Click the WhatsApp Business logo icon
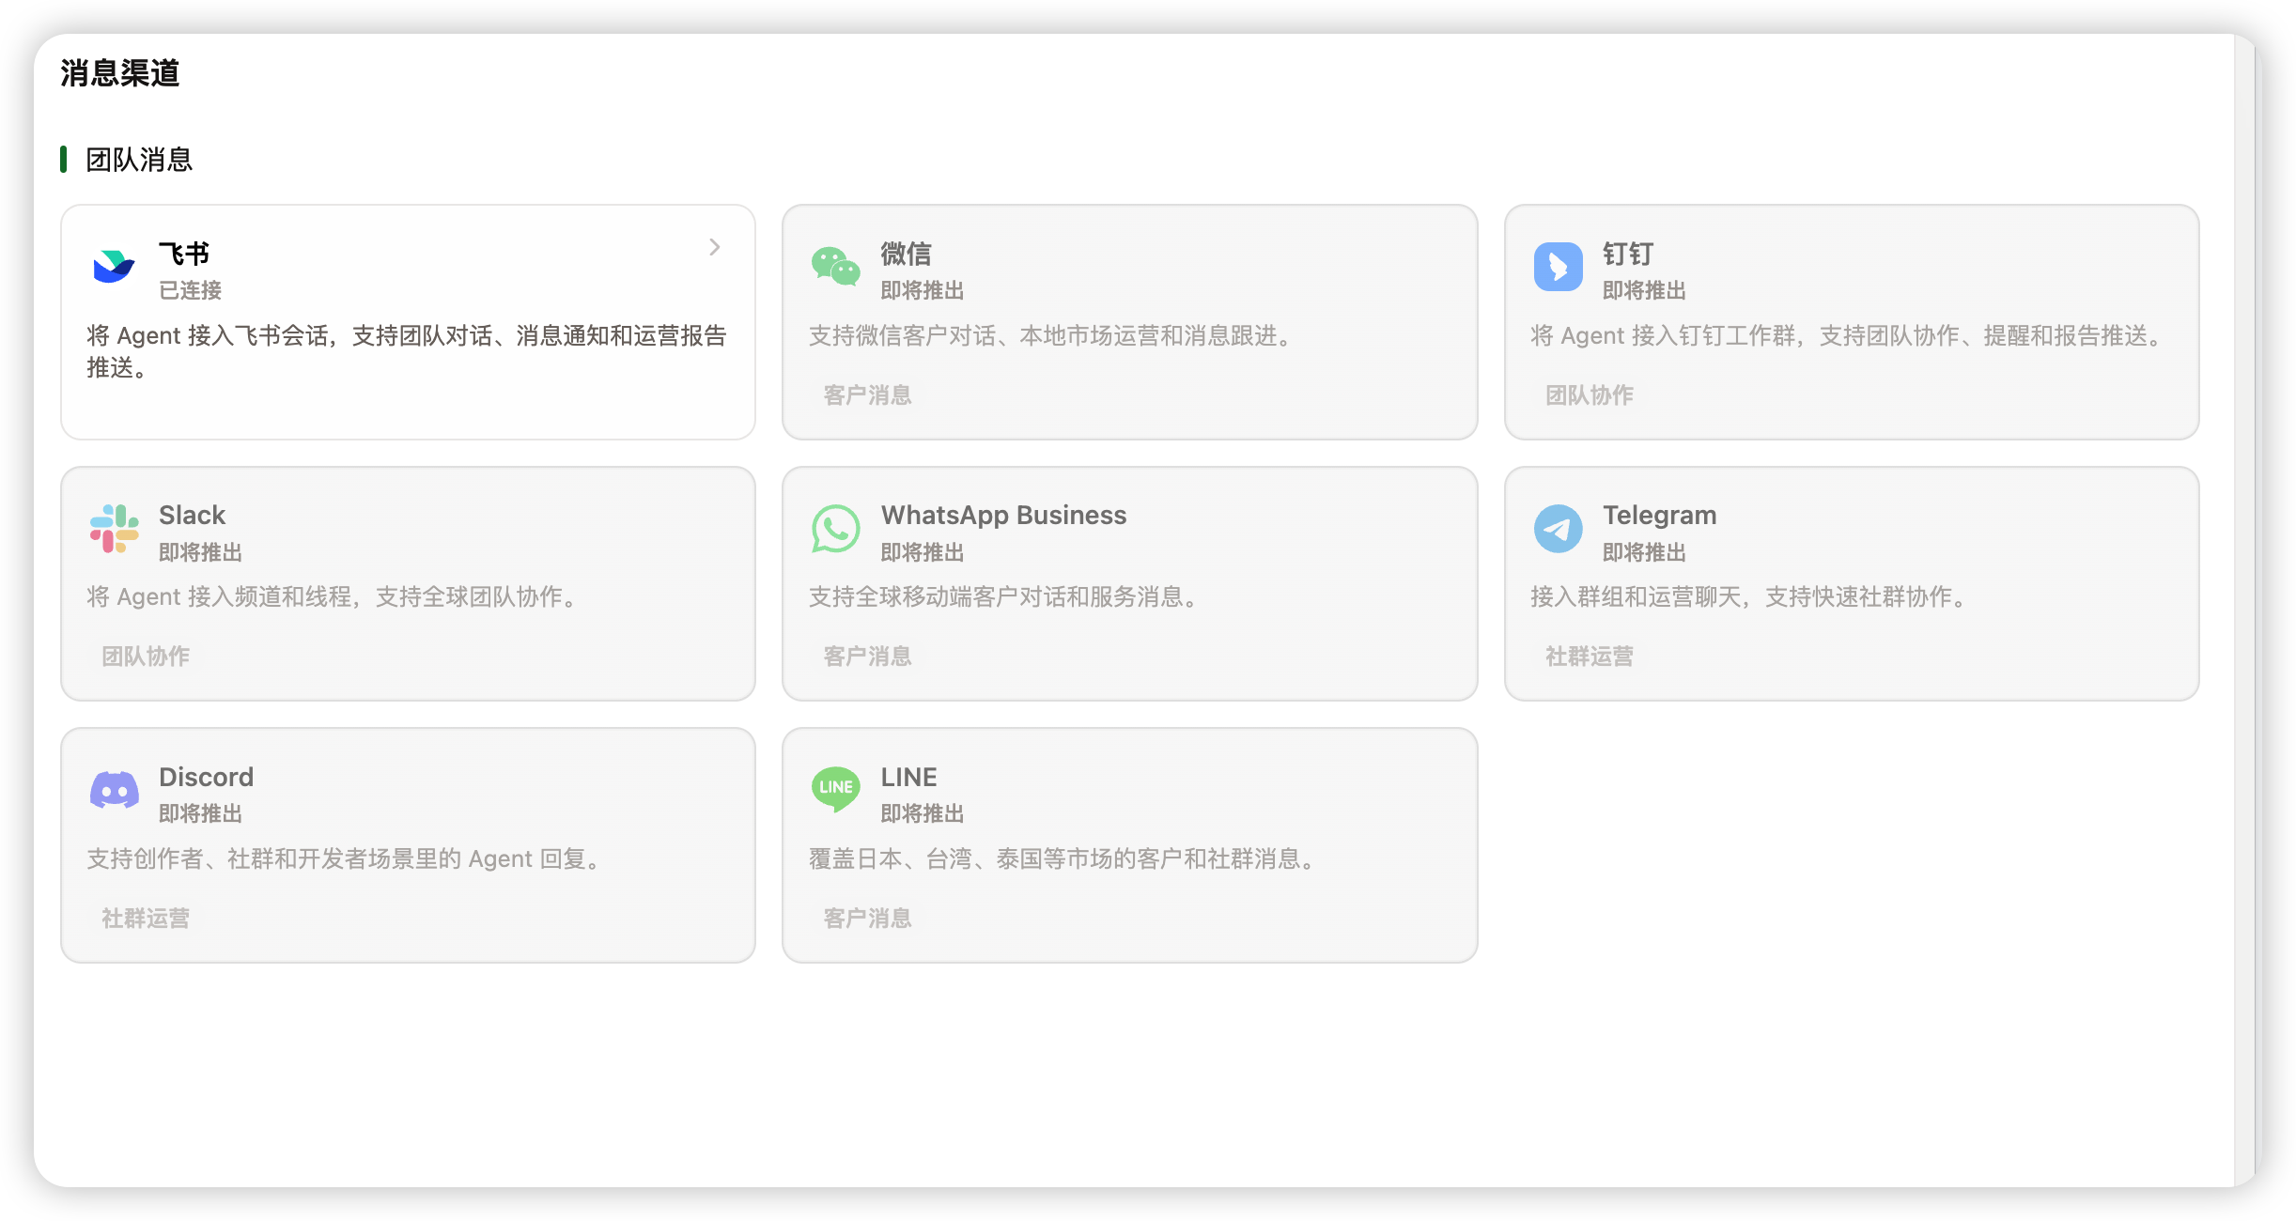Viewport: 2296px width, 1221px height. click(x=835, y=529)
